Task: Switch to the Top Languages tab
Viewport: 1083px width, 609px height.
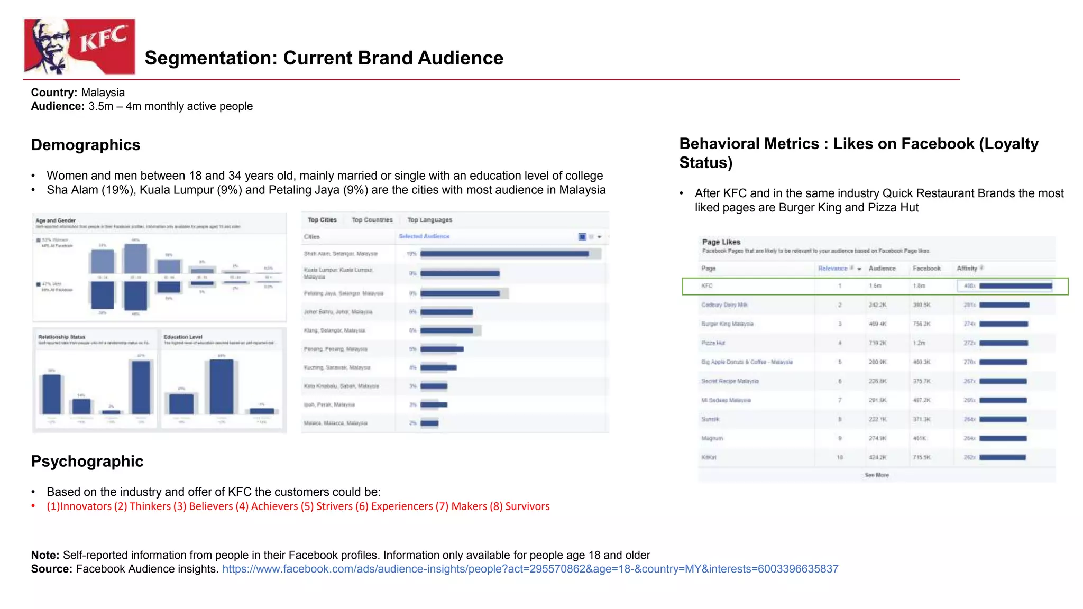Action: [x=429, y=220]
